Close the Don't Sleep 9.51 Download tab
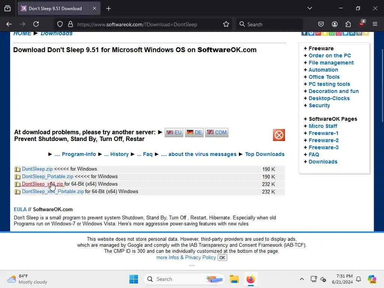384x288 pixels. pyautogui.click(x=94, y=9)
